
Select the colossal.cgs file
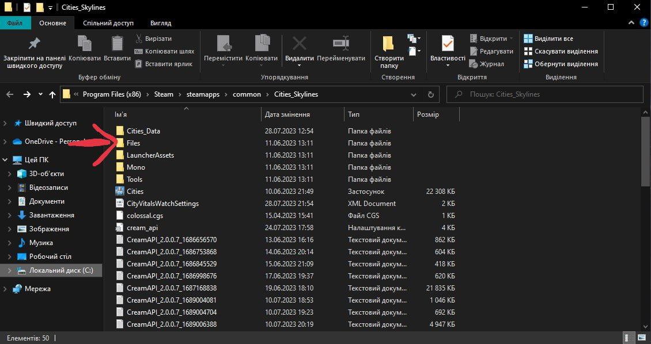pos(145,216)
